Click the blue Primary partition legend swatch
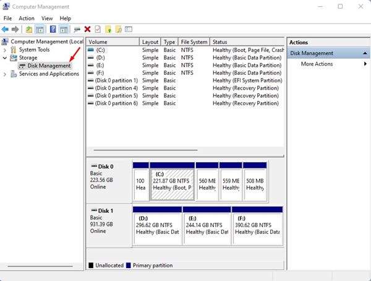The height and width of the screenshot is (281, 371). (x=129, y=265)
